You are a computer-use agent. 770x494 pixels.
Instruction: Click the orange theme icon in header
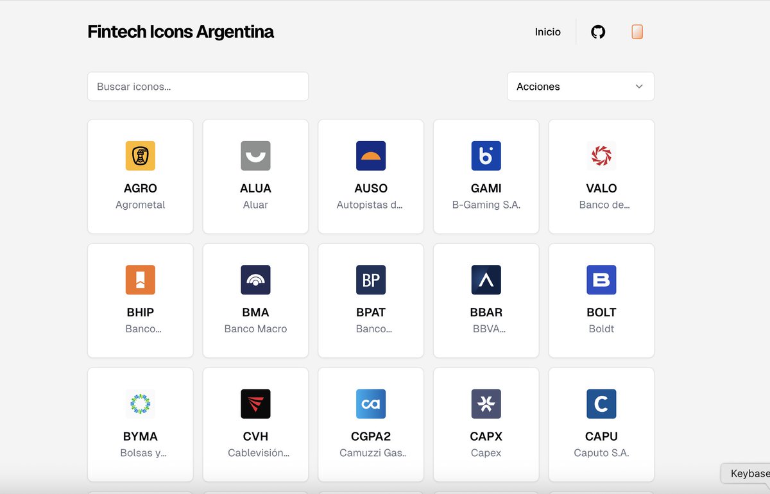tap(637, 32)
